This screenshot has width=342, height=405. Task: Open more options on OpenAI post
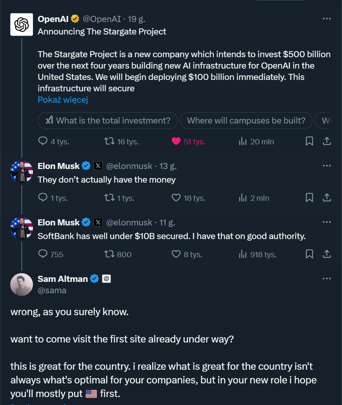(x=326, y=19)
